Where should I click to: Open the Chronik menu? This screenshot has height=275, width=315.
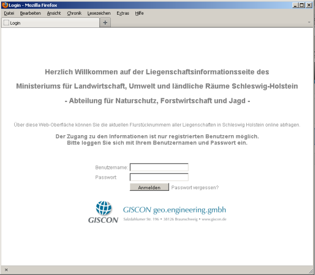(x=74, y=13)
